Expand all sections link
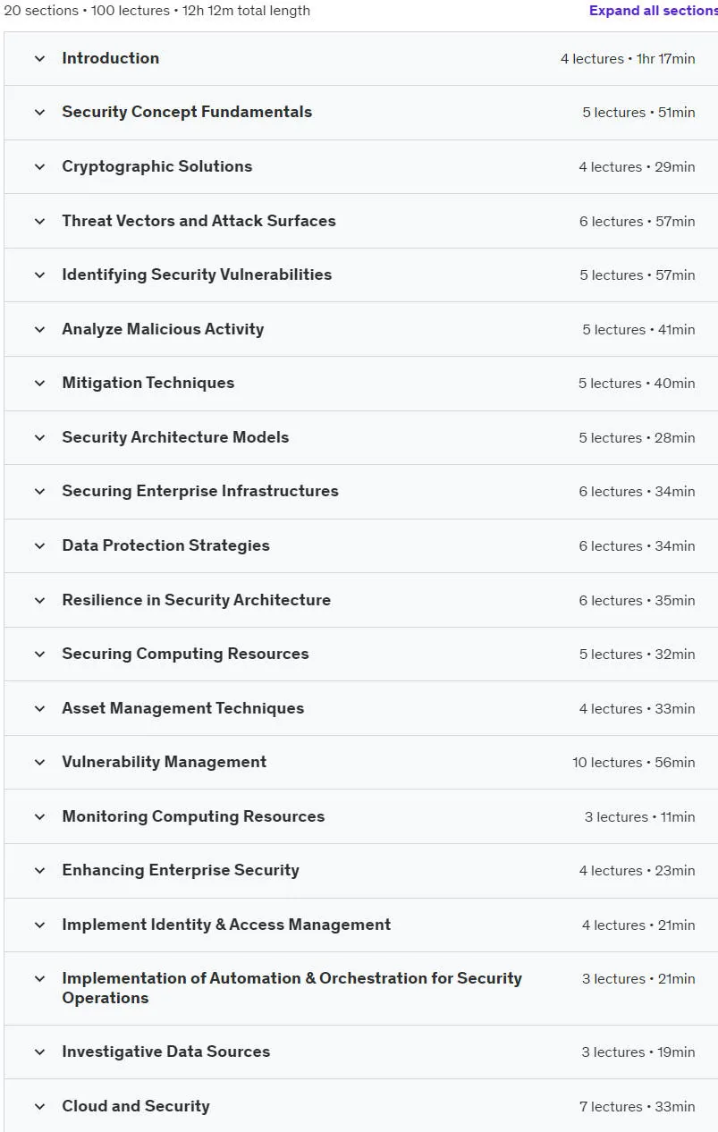The height and width of the screenshot is (1132, 718). click(x=653, y=11)
